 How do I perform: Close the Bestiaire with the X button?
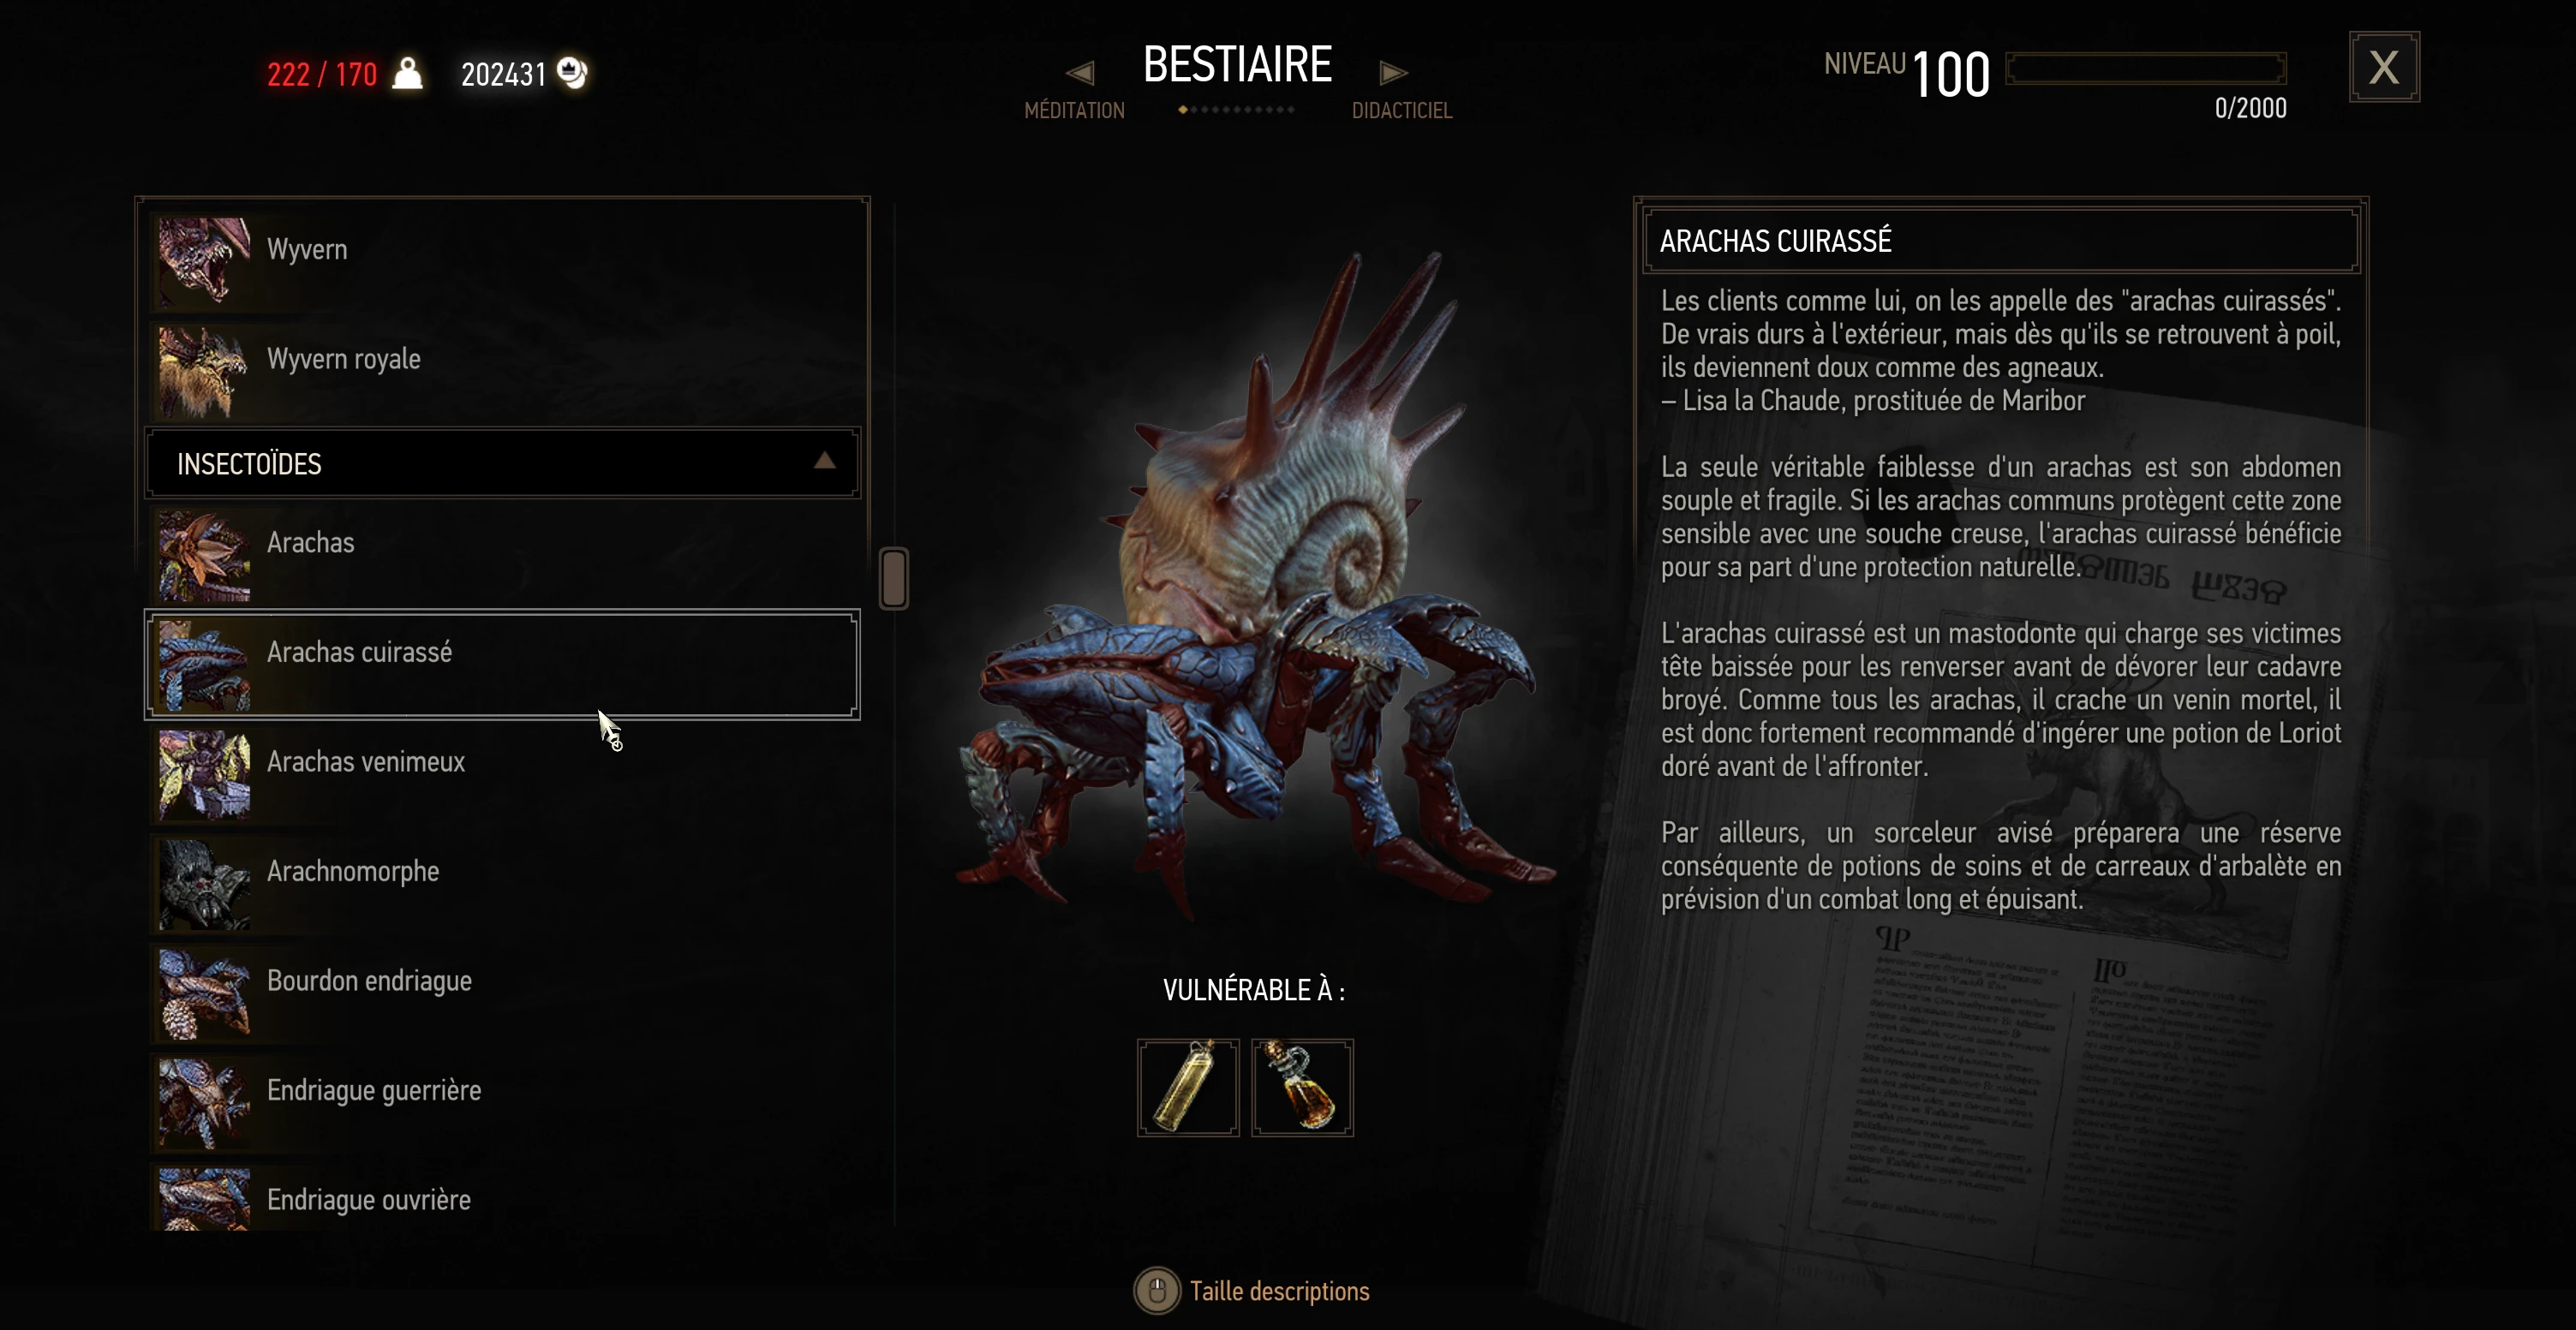coord(2384,67)
